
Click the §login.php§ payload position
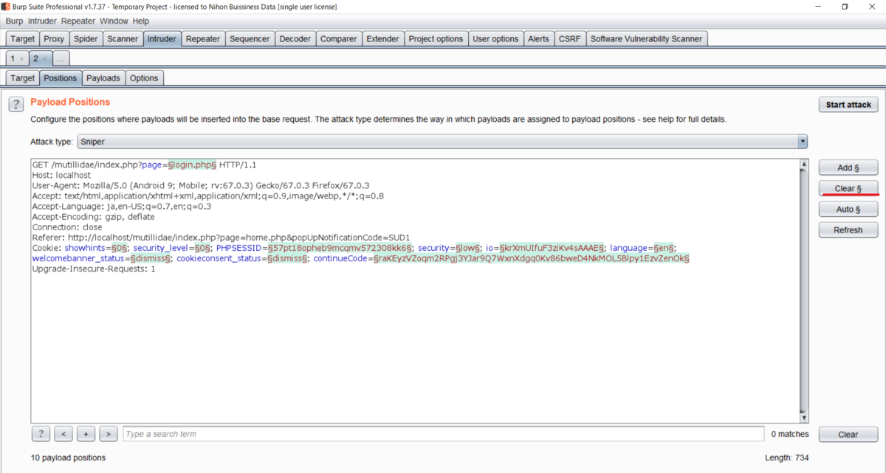pyautogui.click(x=191, y=165)
